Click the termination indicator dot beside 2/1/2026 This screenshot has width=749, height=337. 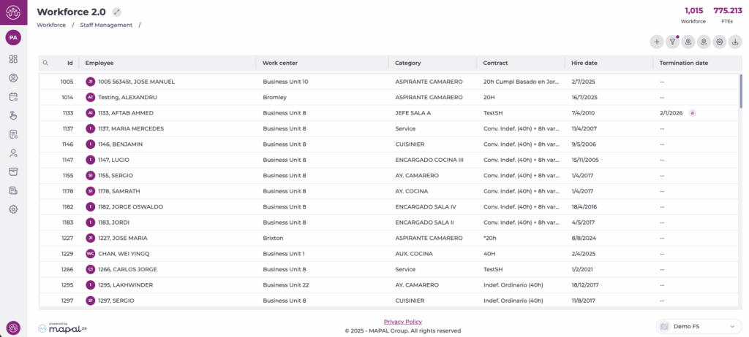coord(692,113)
